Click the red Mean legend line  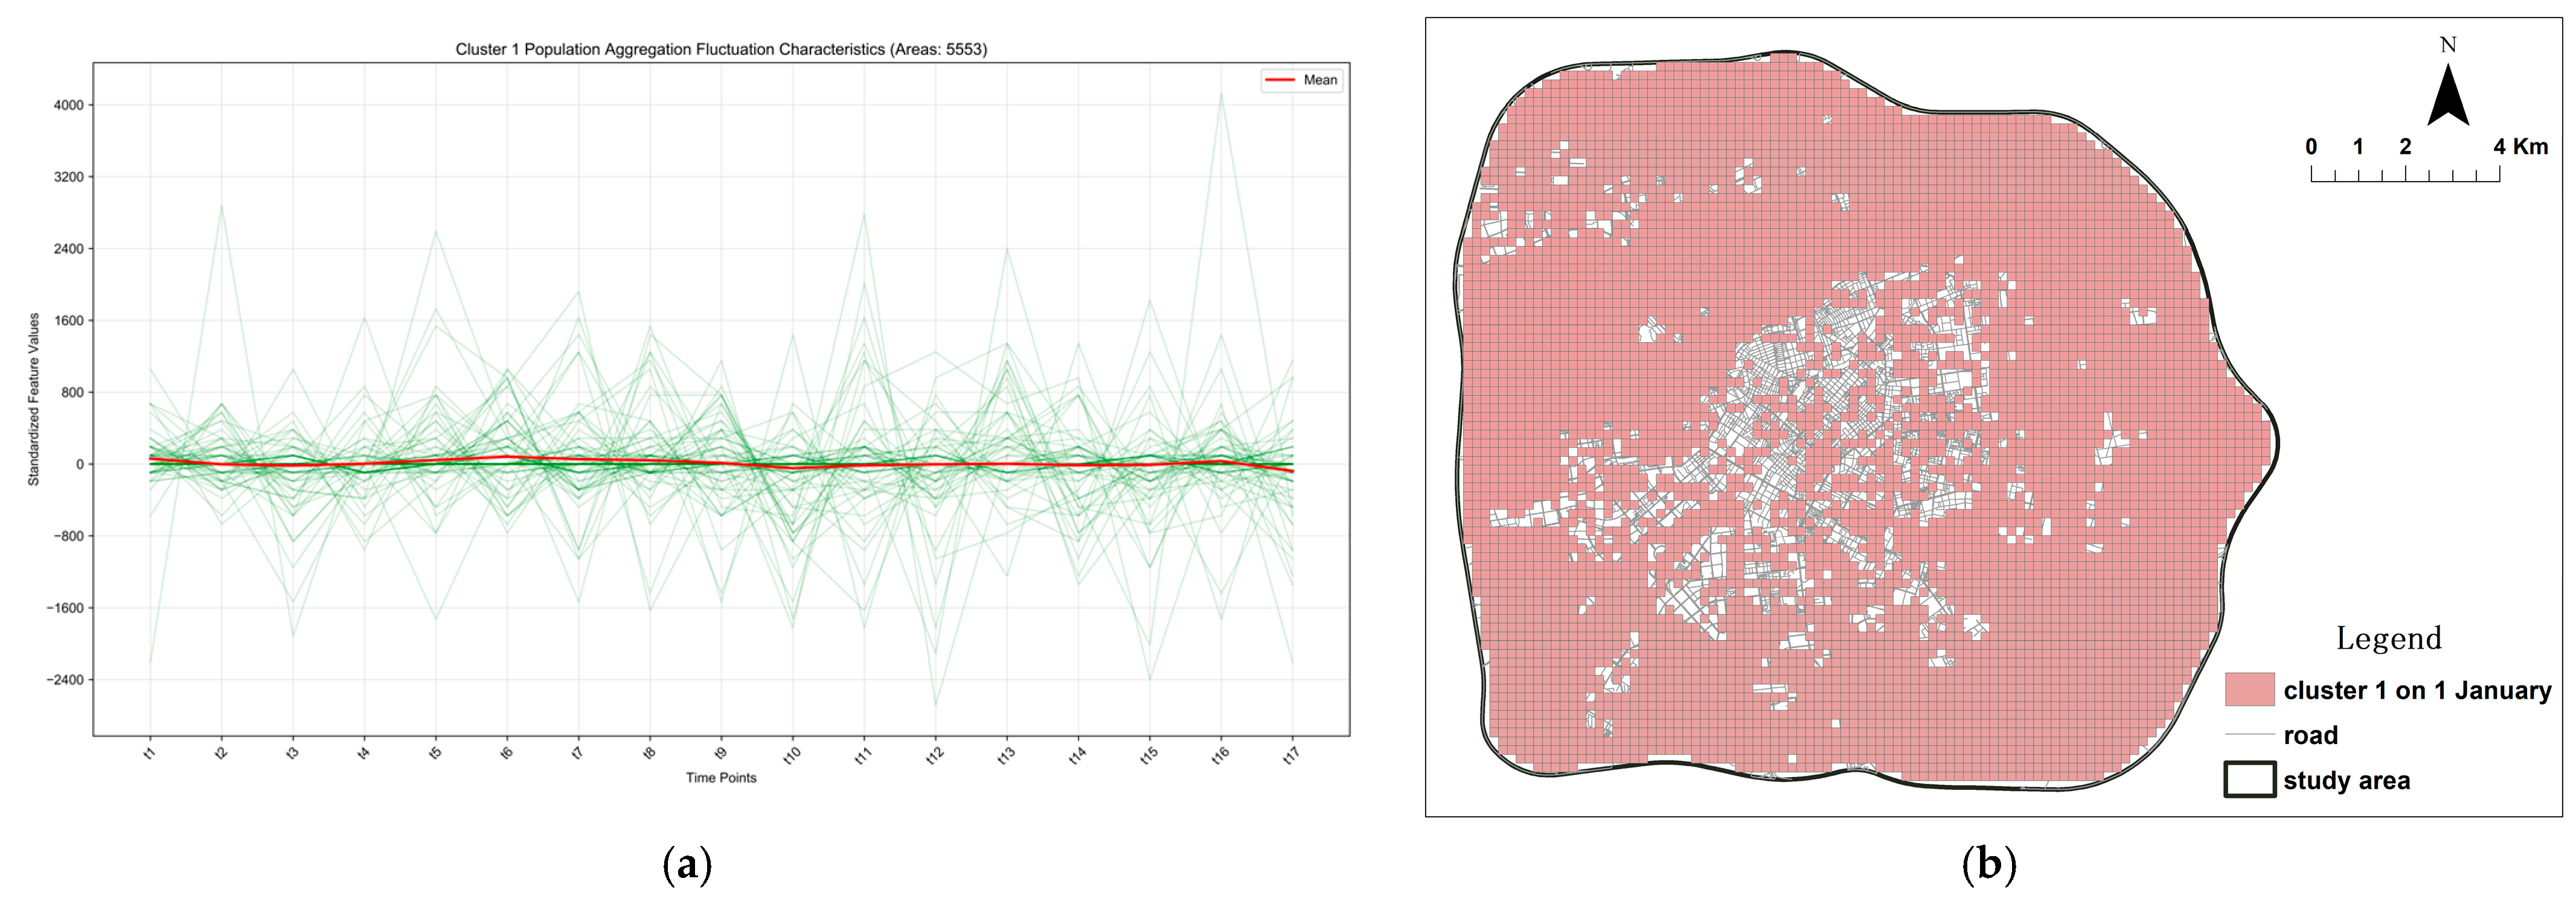(x=1280, y=80)
